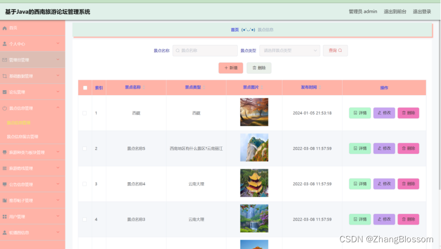
Task: Click the pagoda thumbnail in row 3
Action: pyautogui.click(x=254, y=183)
